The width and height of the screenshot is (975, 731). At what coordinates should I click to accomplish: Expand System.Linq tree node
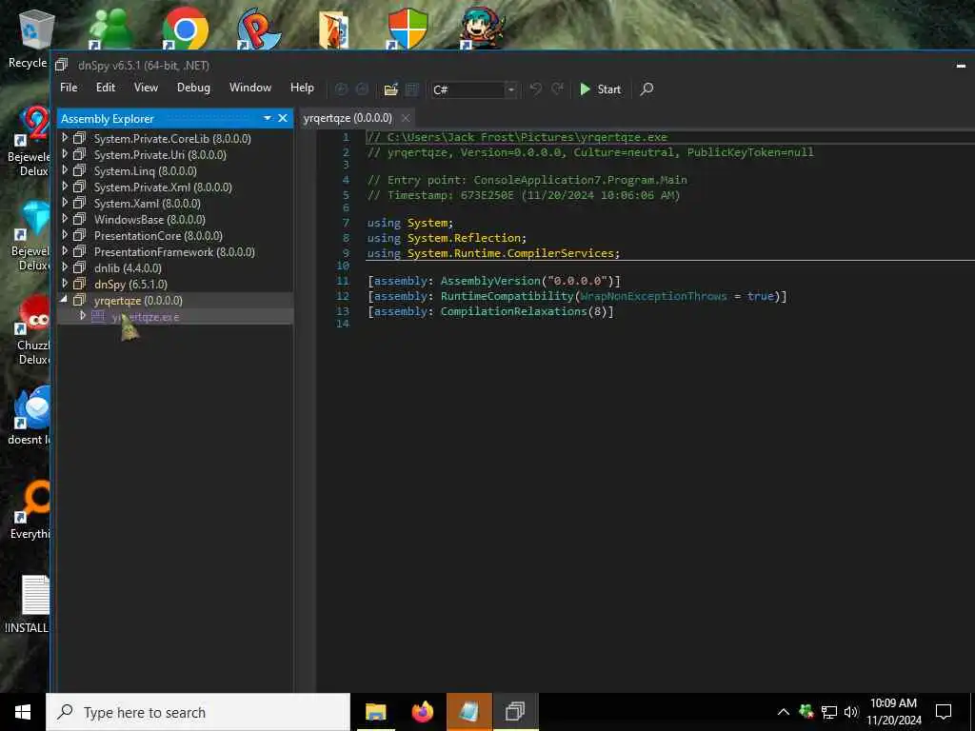pyautogui.click(x=65, y=170)
